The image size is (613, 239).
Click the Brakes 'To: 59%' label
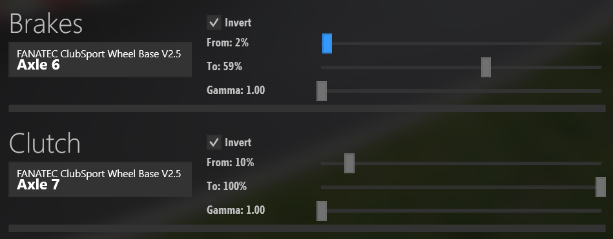224,66
